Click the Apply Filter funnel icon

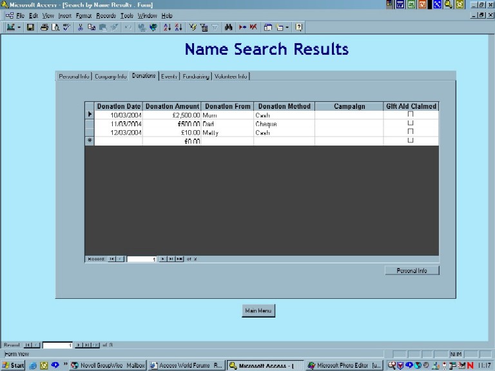coord(215,28)
